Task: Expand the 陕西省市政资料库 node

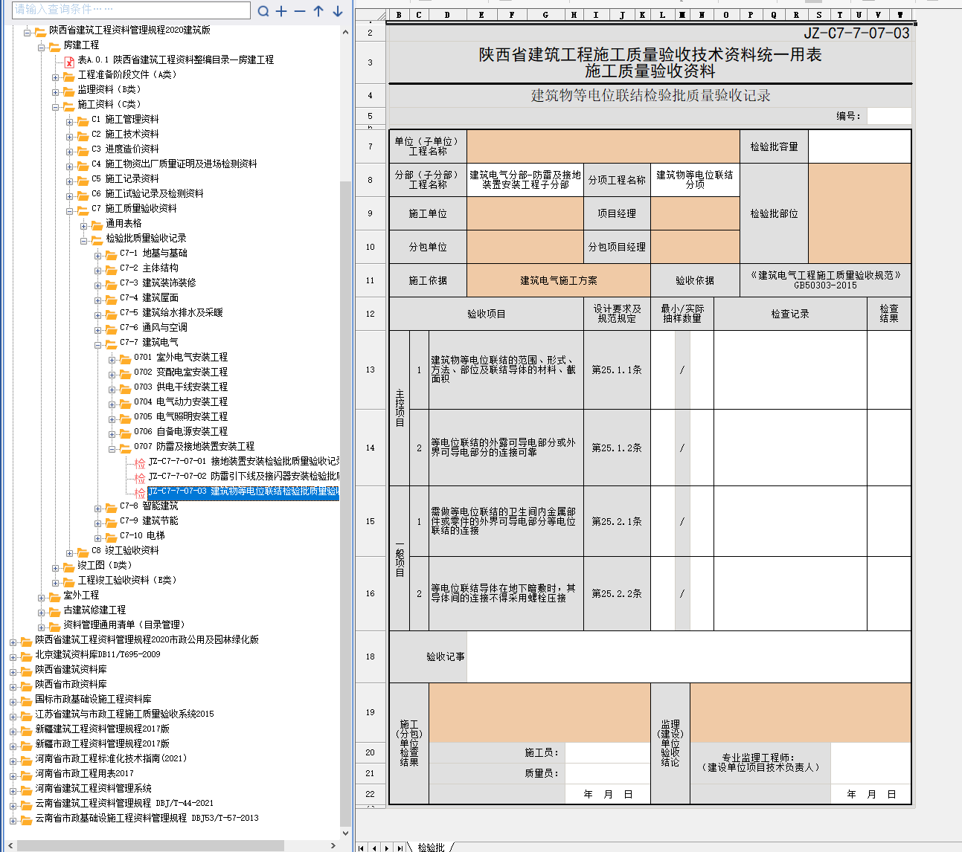Action: point(13,687)
